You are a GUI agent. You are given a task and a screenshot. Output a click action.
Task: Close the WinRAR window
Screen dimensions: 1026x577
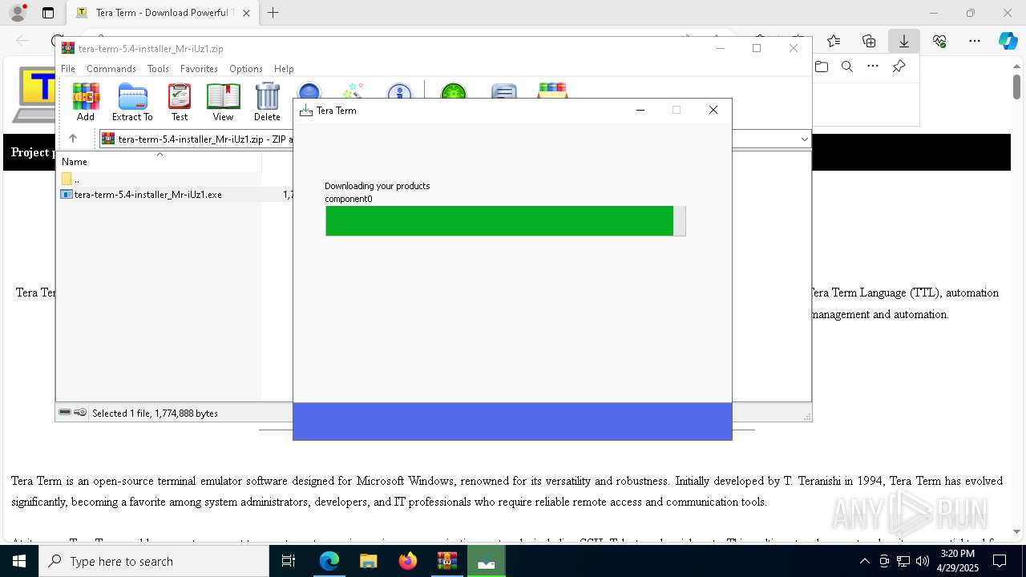794,48
